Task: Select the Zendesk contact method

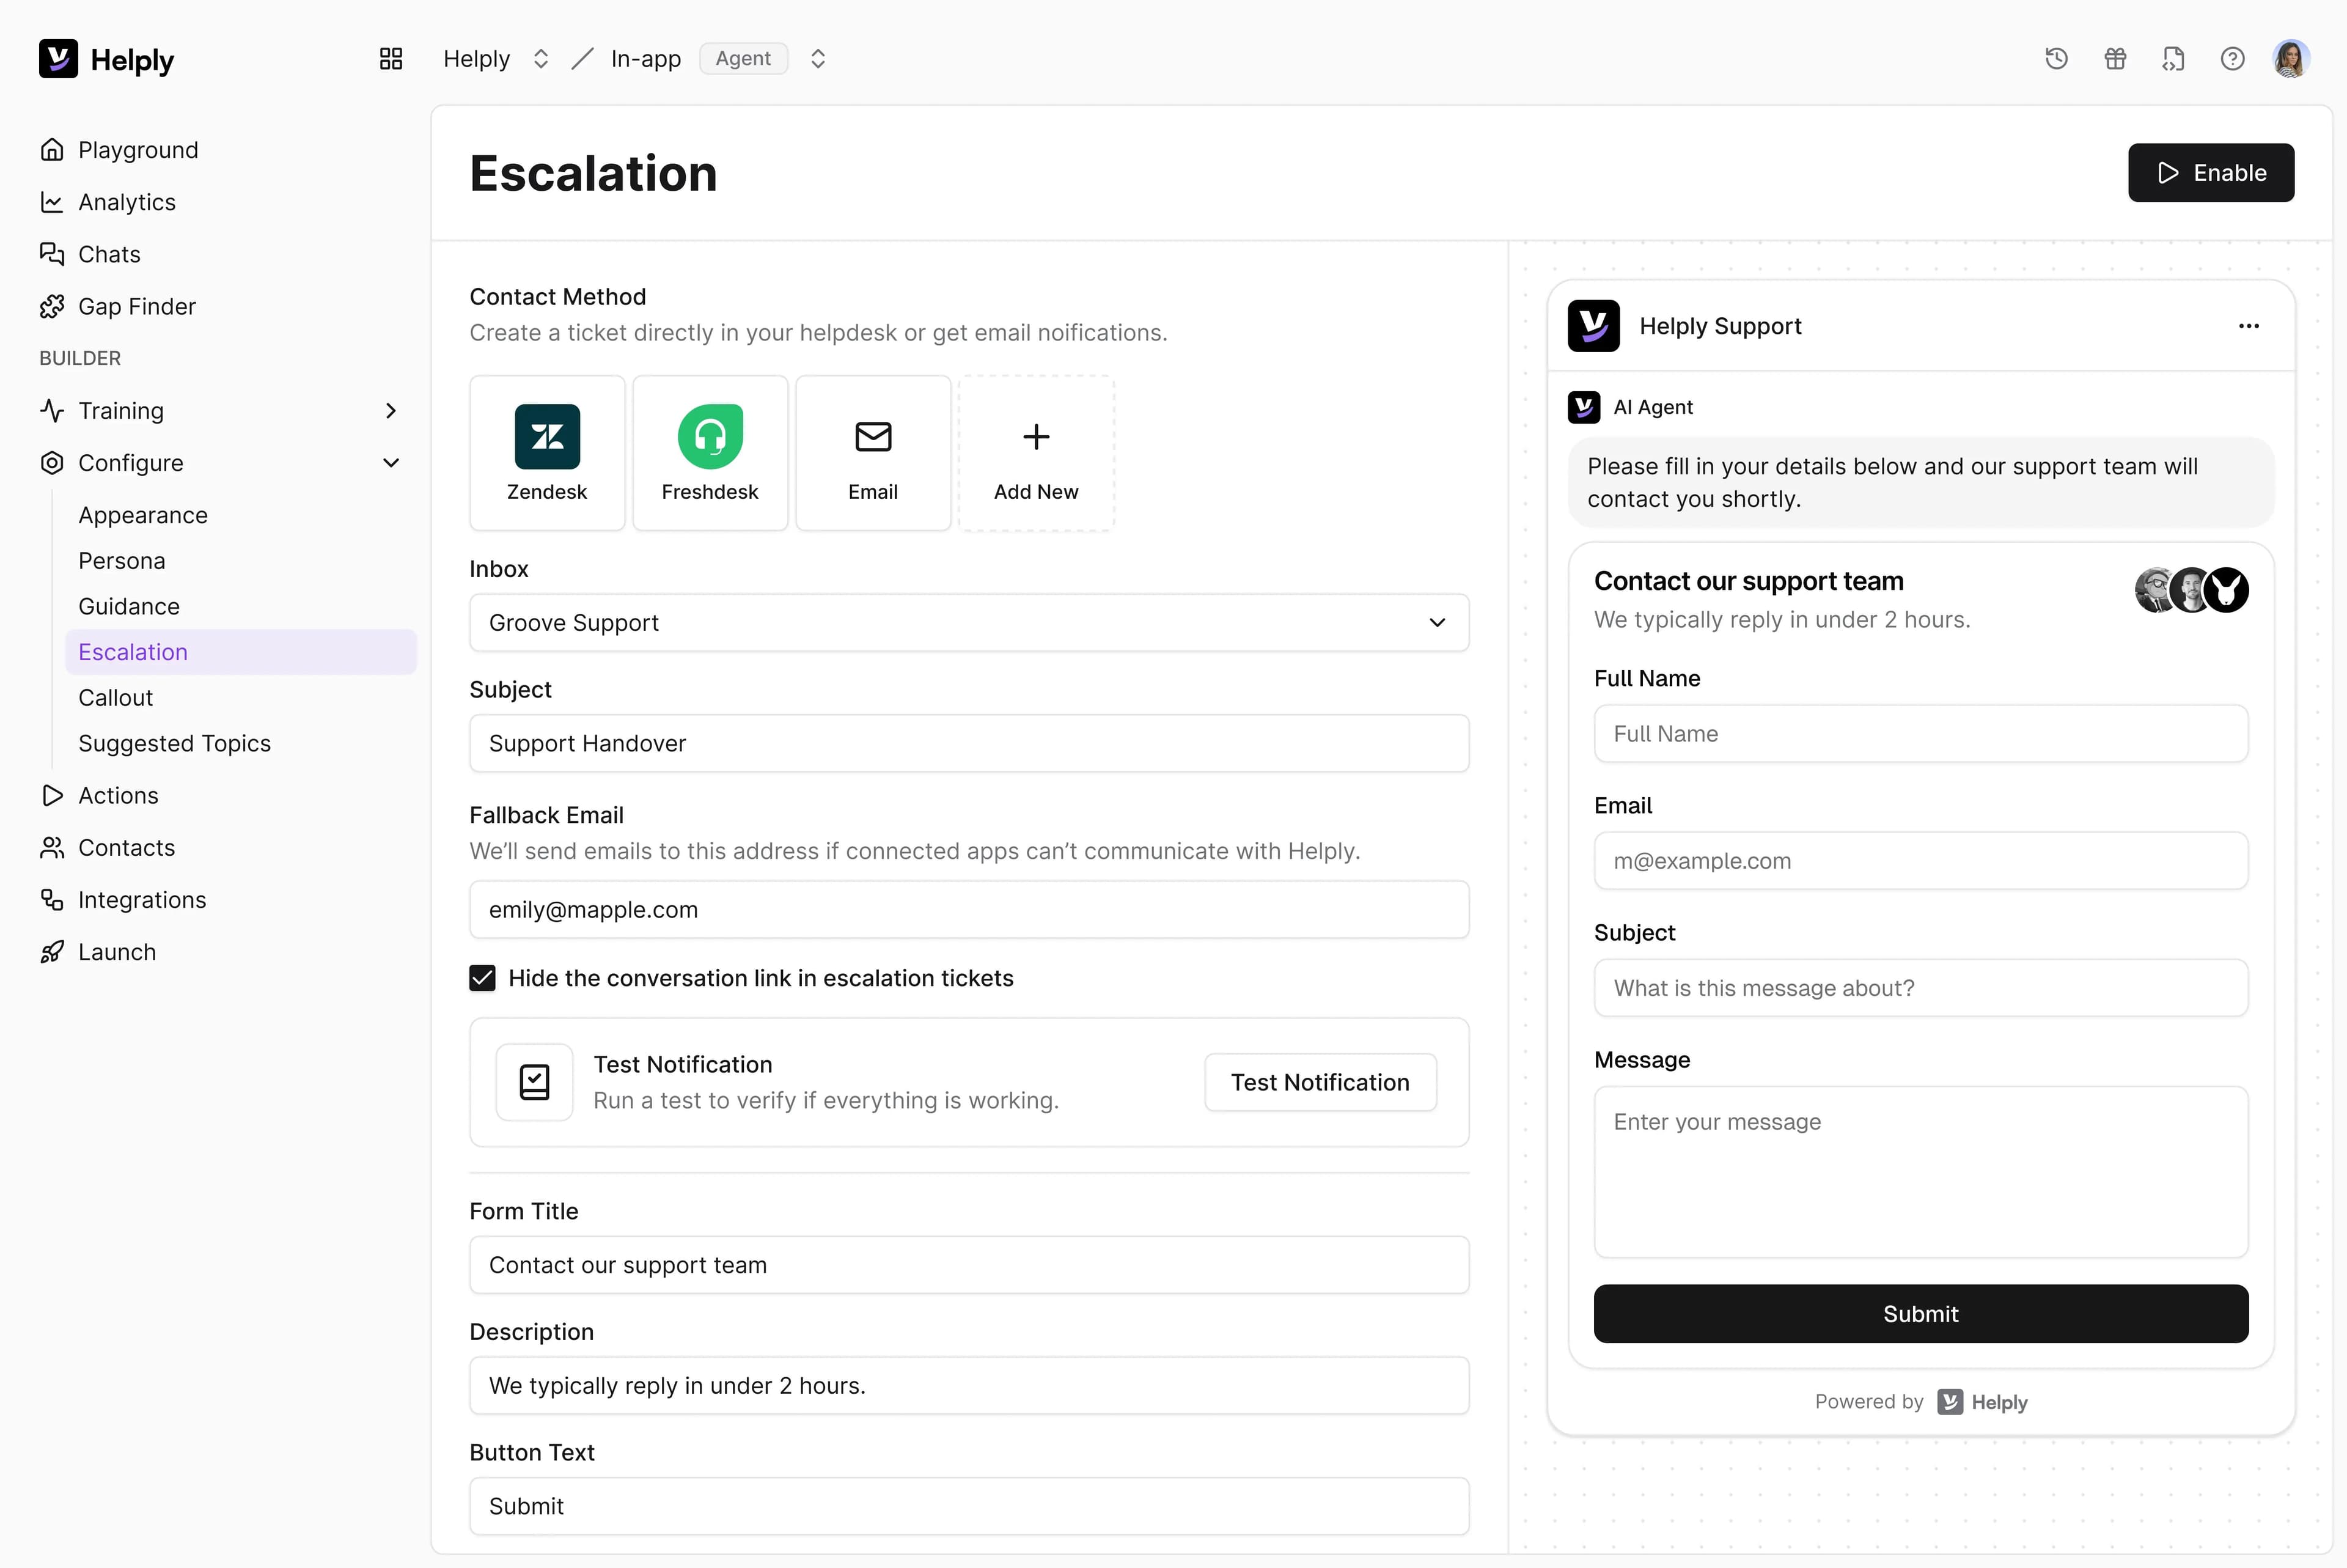Action: (x=547, y=452)
